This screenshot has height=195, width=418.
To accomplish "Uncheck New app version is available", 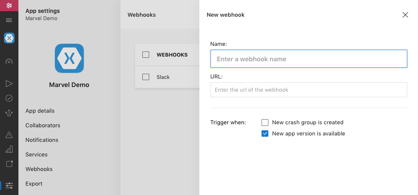I will 265,133.
